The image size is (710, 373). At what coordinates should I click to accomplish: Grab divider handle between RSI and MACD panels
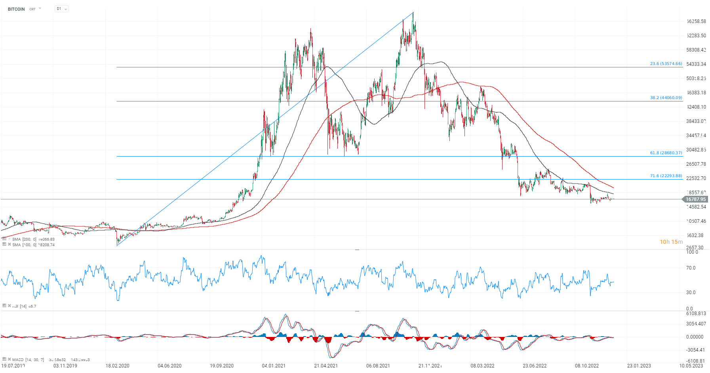(357, 311)
